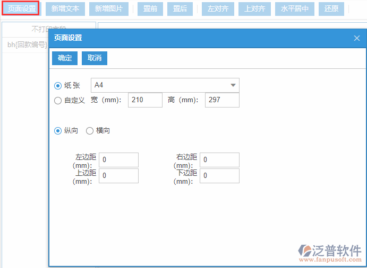The image size is (367, 268).
Task: Click 新增文本 in the toolbar
Action: coord(65,9)
